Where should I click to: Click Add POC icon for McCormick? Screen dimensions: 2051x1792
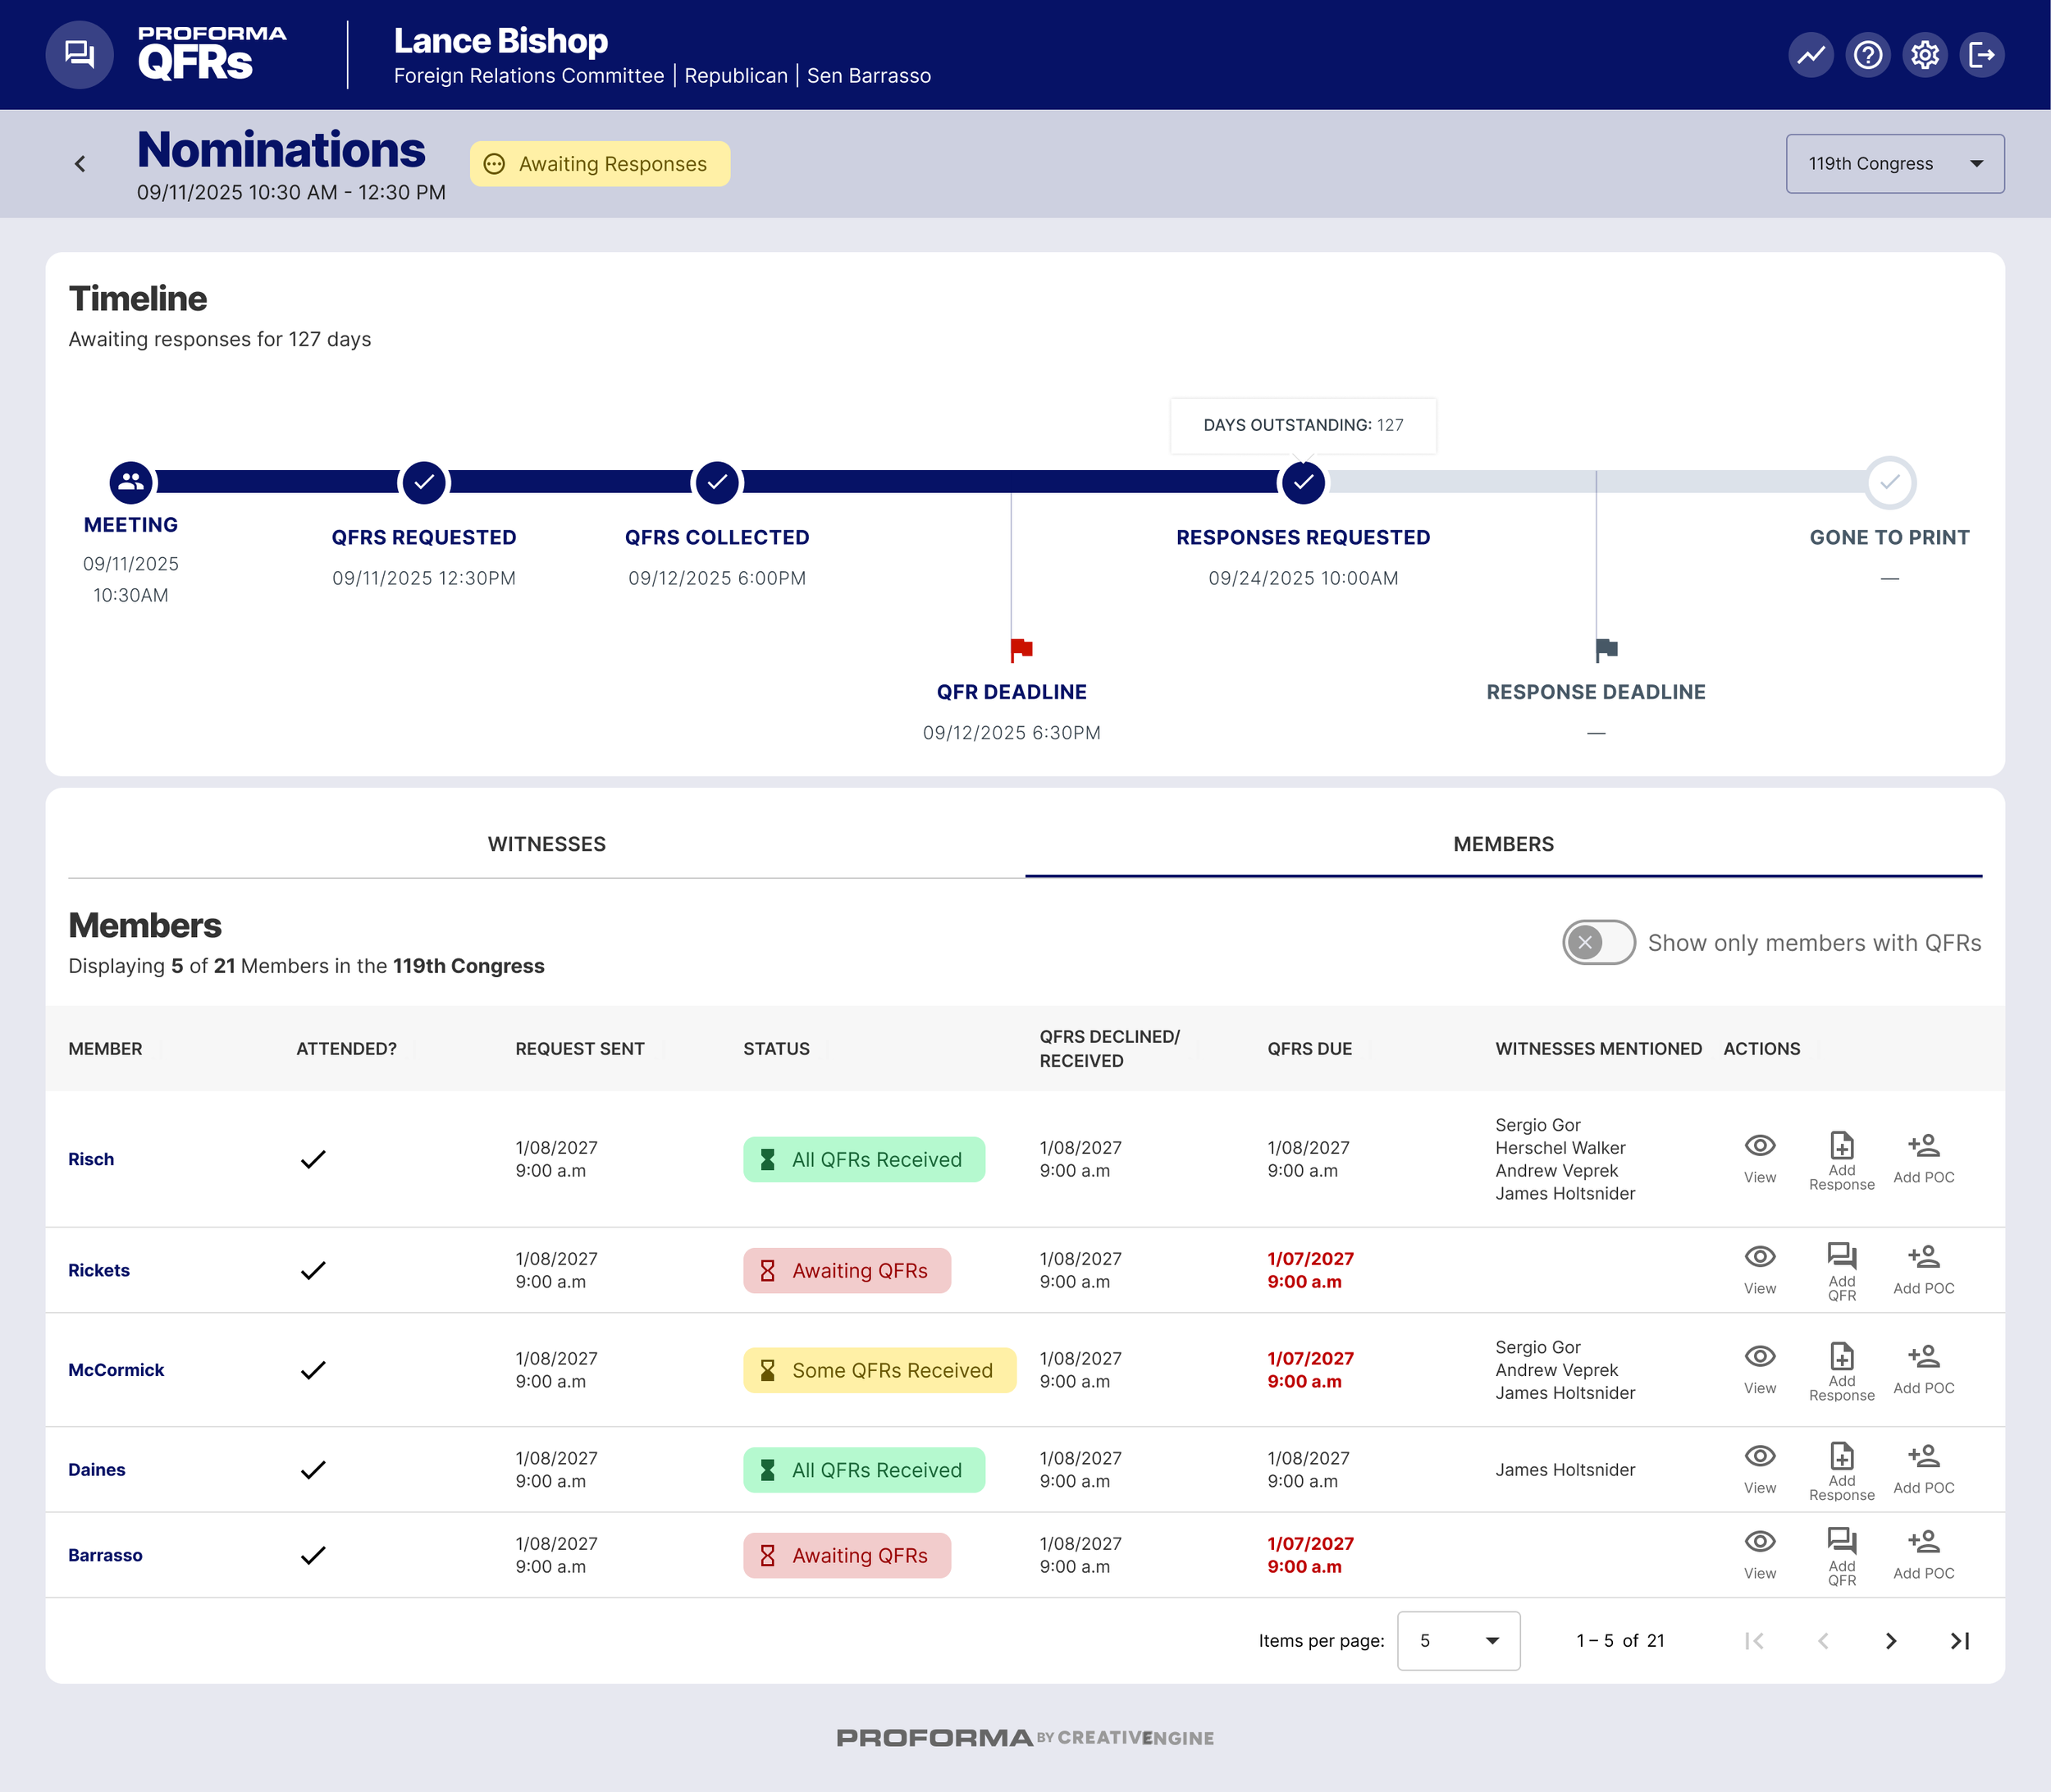tap(1923, 1357)
